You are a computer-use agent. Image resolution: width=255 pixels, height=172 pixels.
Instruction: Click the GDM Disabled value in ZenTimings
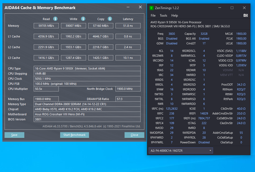tap(172, 43)
